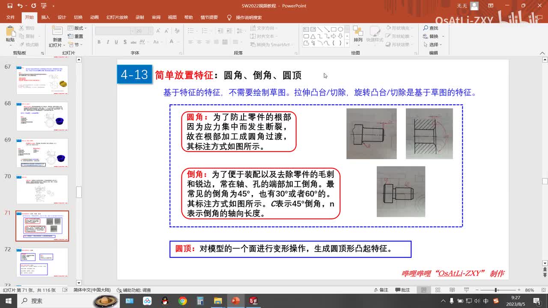
Task: Expand the Select (选择) dropdown
Action: [433, 44]
